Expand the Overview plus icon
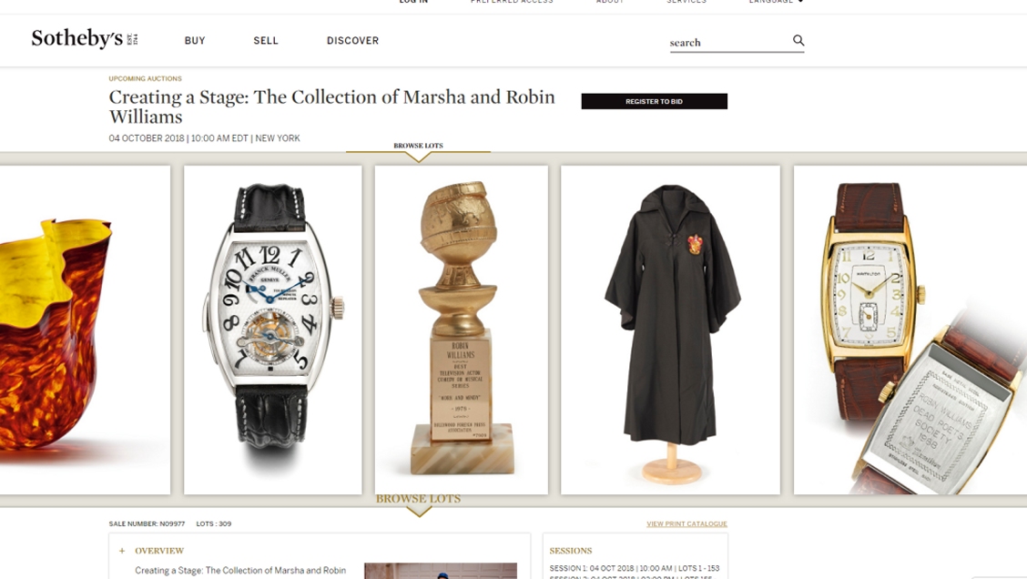 pyautogui.click(x=122, y=551)
